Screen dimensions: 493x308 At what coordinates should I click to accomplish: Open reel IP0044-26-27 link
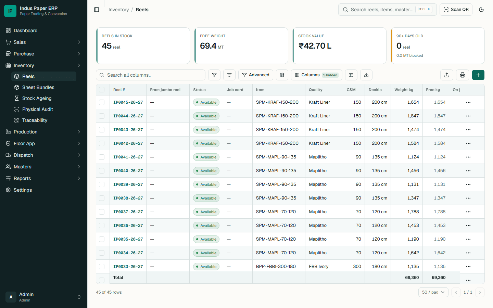click(x=128, y=116)
